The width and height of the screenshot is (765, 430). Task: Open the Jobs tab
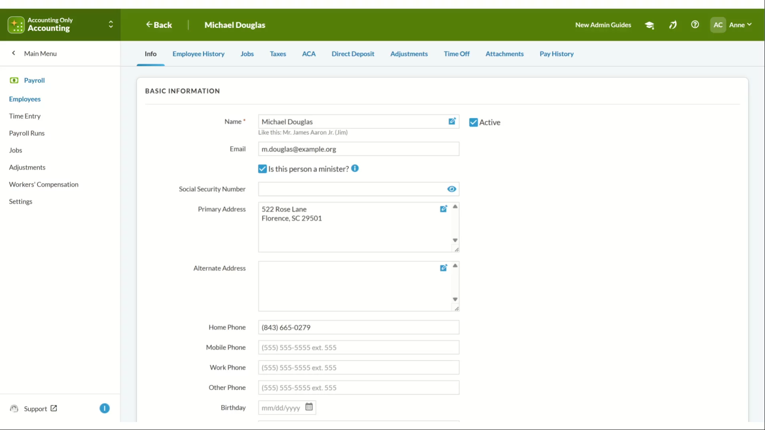coord(247,54)
